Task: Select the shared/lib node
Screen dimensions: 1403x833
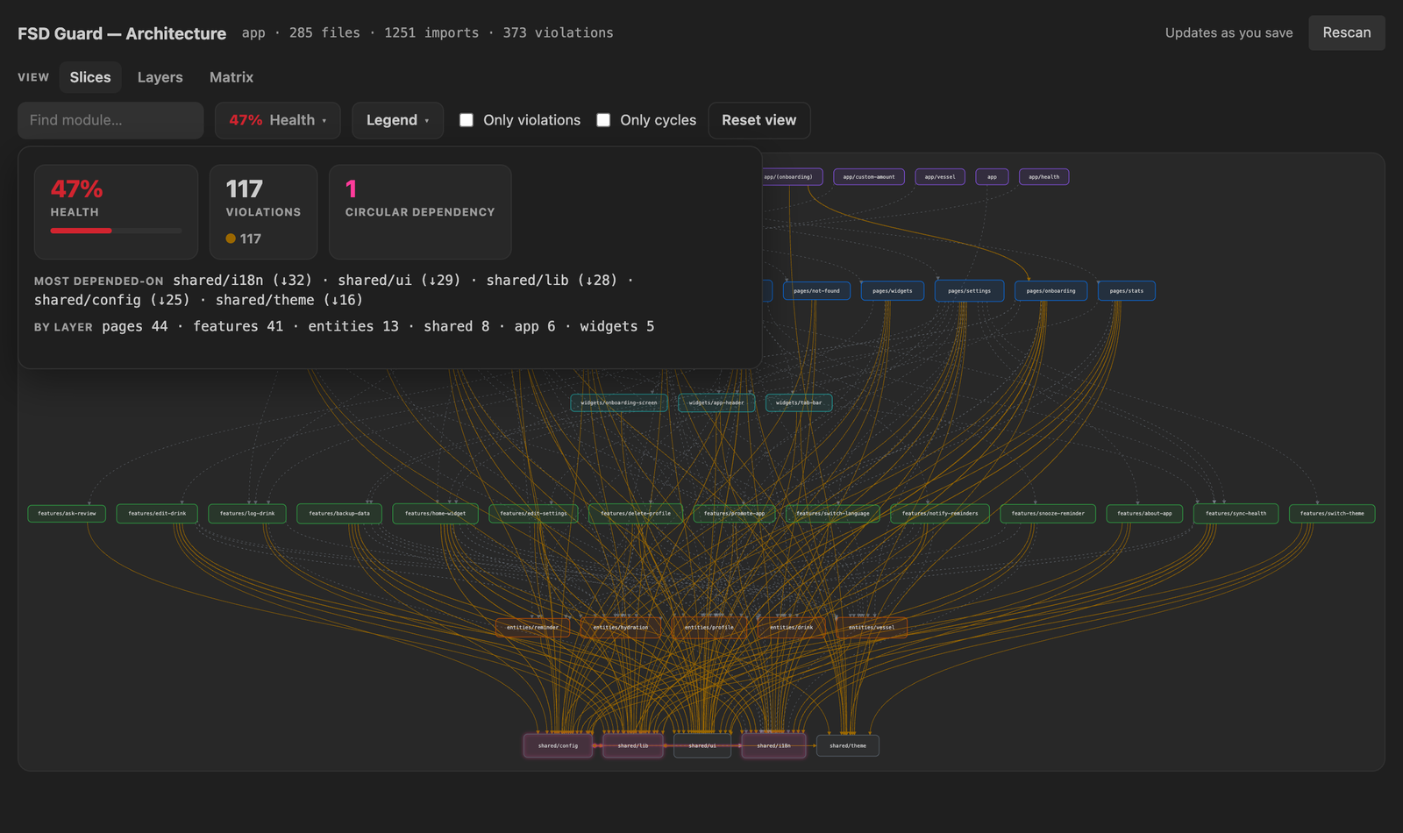Action: 633,746
